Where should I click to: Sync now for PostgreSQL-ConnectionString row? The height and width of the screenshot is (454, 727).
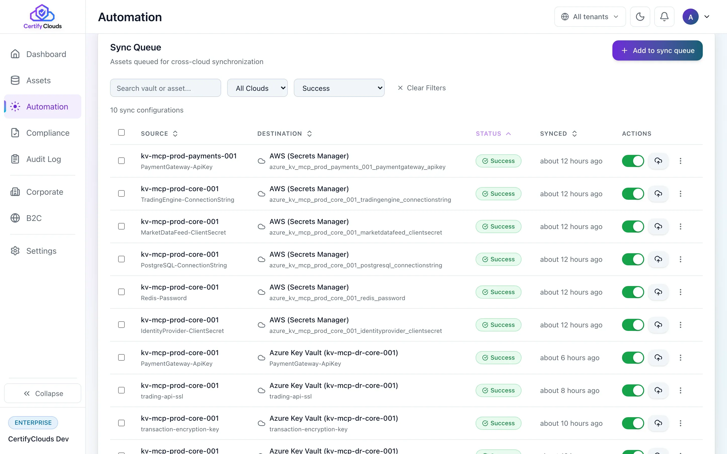(x=658, y=259)
